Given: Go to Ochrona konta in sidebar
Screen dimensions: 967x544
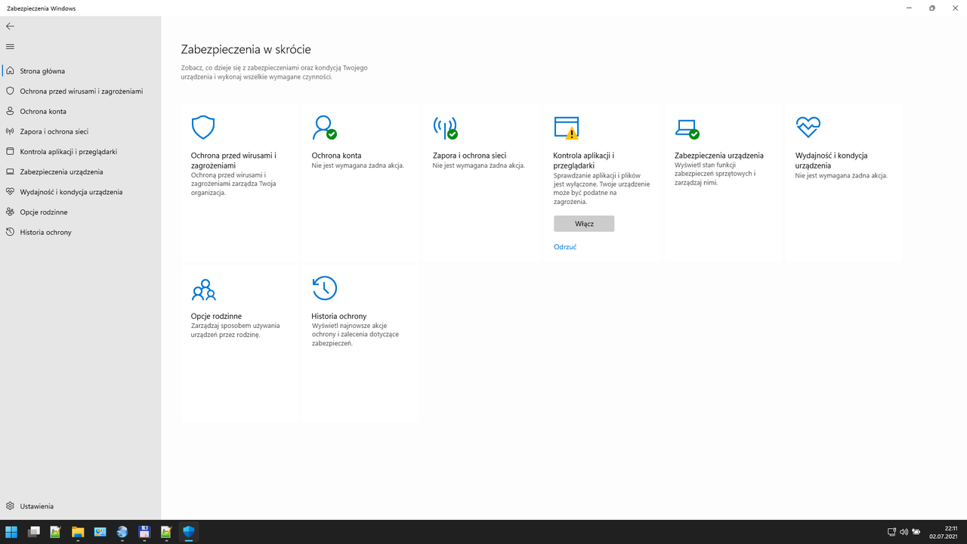Looking at the screenshot, I should coord(80,111).
